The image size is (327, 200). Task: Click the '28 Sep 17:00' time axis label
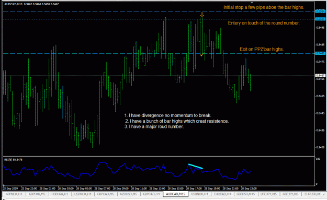click(194, 189)
